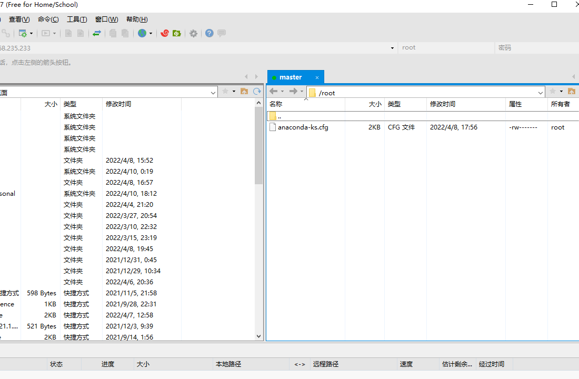Go to remote home folder icon

(x=572, y=91)
